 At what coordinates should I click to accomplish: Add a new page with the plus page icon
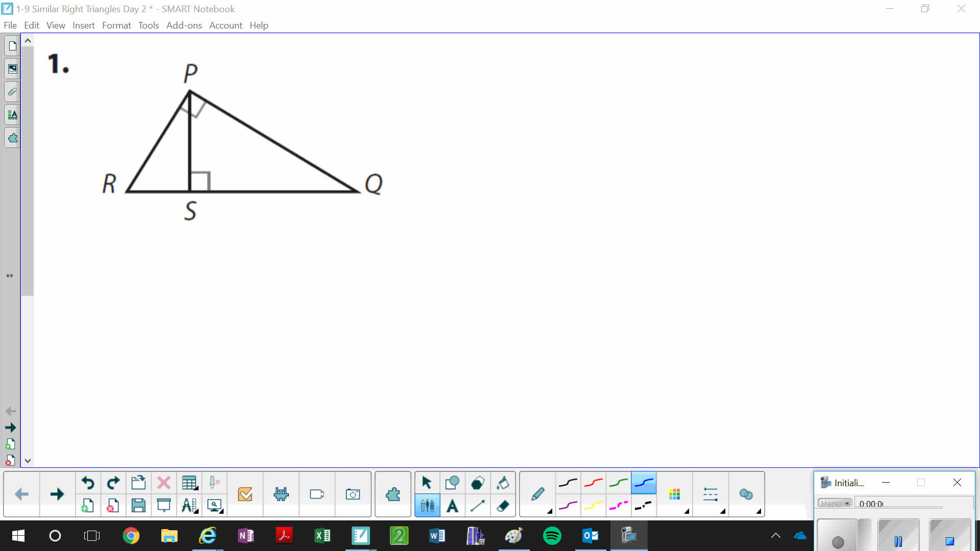[x=88, y=506]
